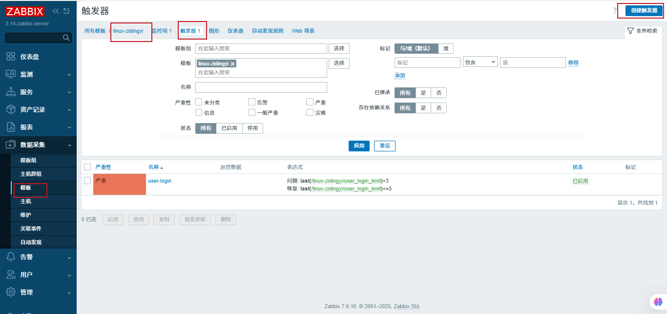Open the 监控项 1 tab

pos(162,31)
